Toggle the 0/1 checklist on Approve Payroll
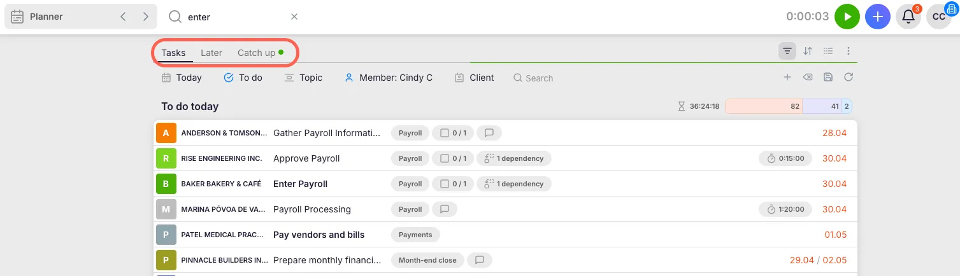Viewport: 960px width, 276px height. (x=453, y=158)
